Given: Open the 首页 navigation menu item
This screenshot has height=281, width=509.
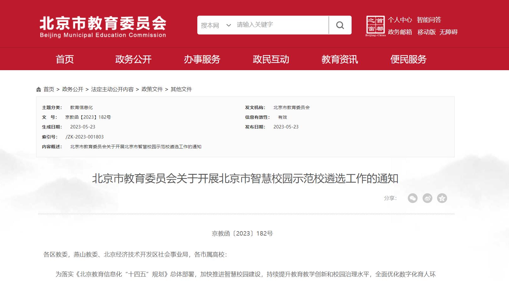Looking at the screenshot, I should point(65,59).
